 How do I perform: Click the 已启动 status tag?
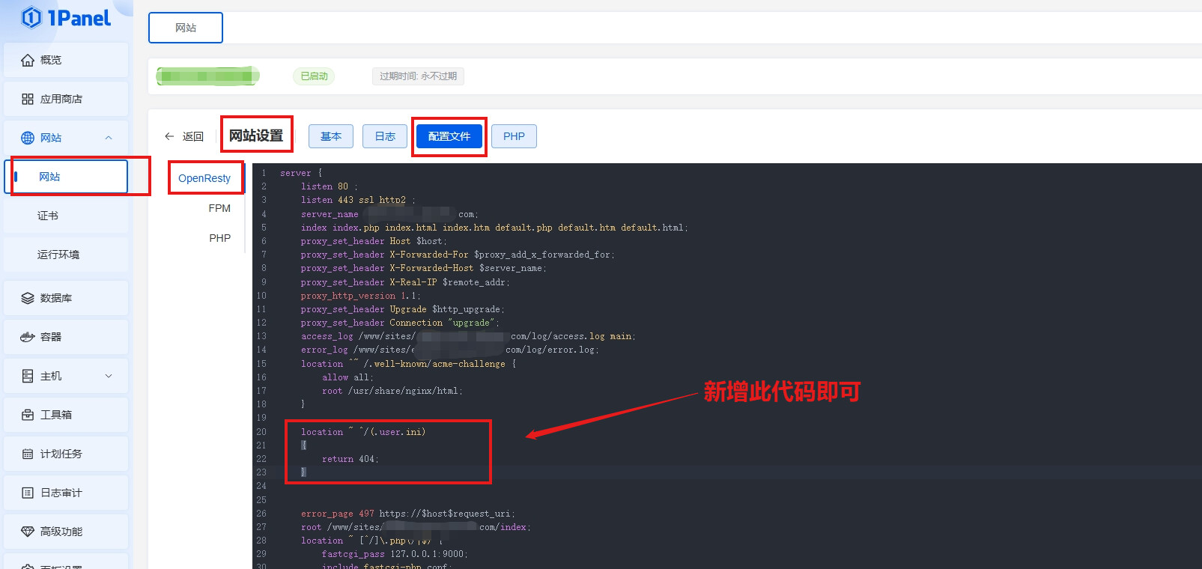click(x=314, y=76)
